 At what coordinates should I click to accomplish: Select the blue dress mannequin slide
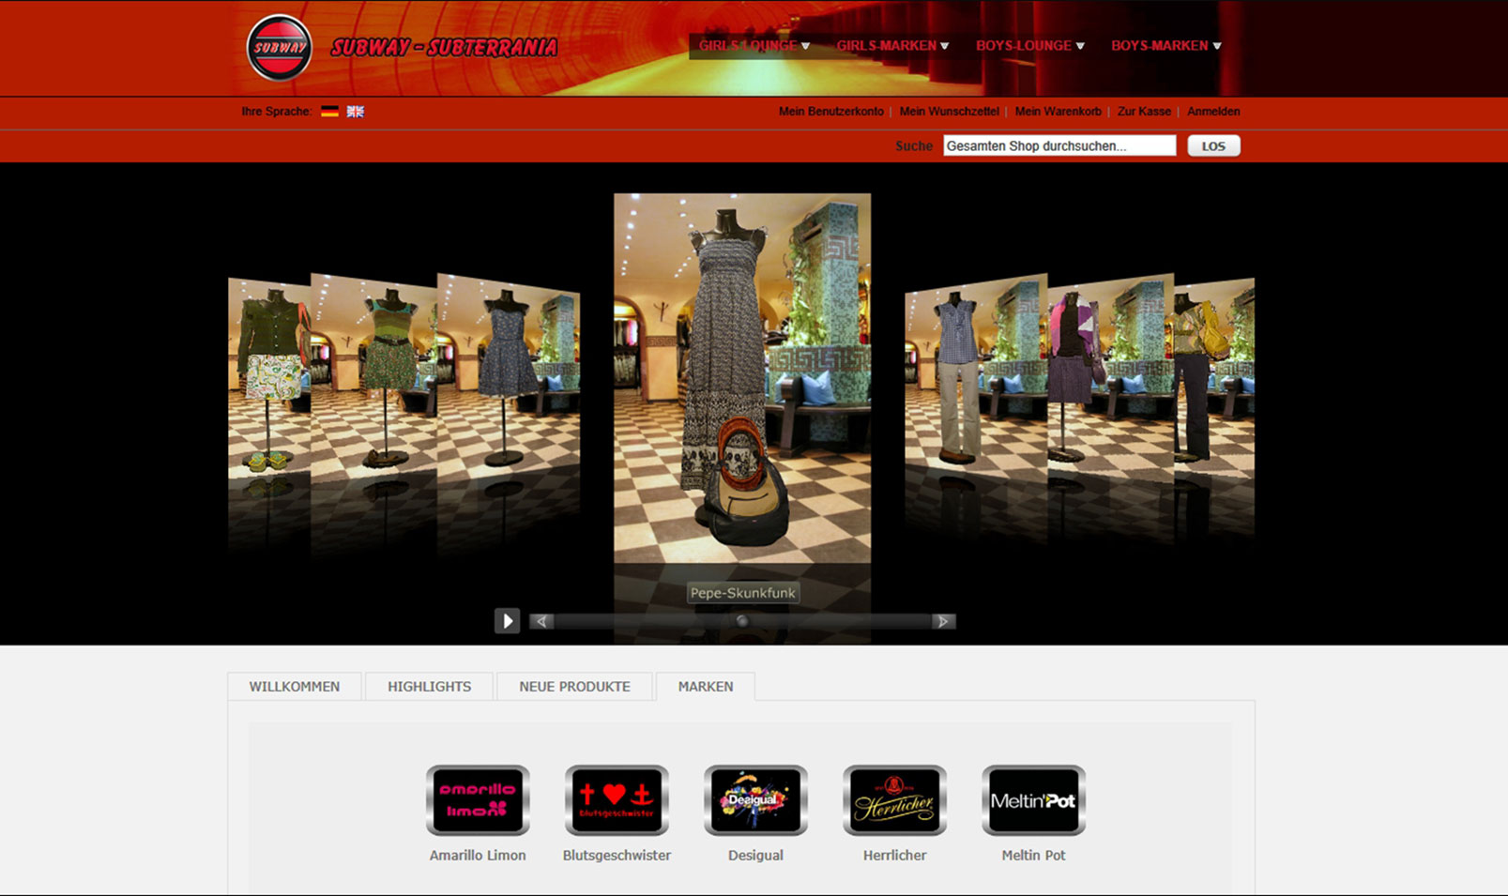coord(509,380)
